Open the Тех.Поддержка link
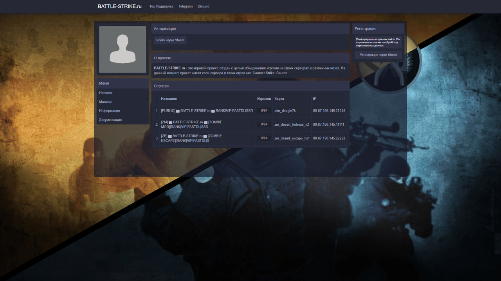The height and width of the screenshot is (281, 501). pyautogui.click(x=162, y=7)
